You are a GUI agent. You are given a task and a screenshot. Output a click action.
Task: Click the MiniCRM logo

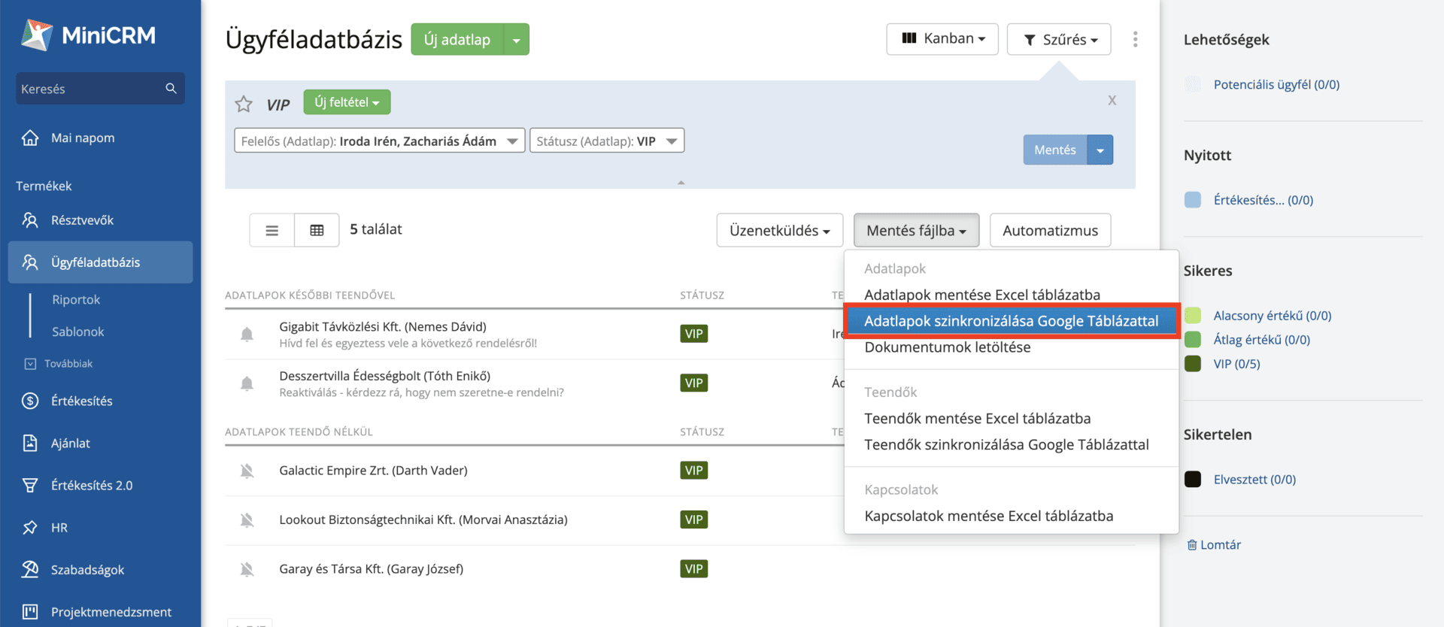pyautogui.click(x=89, y=35)
